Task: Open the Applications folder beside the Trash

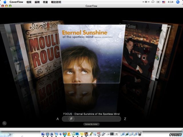Action: point(136,134)
